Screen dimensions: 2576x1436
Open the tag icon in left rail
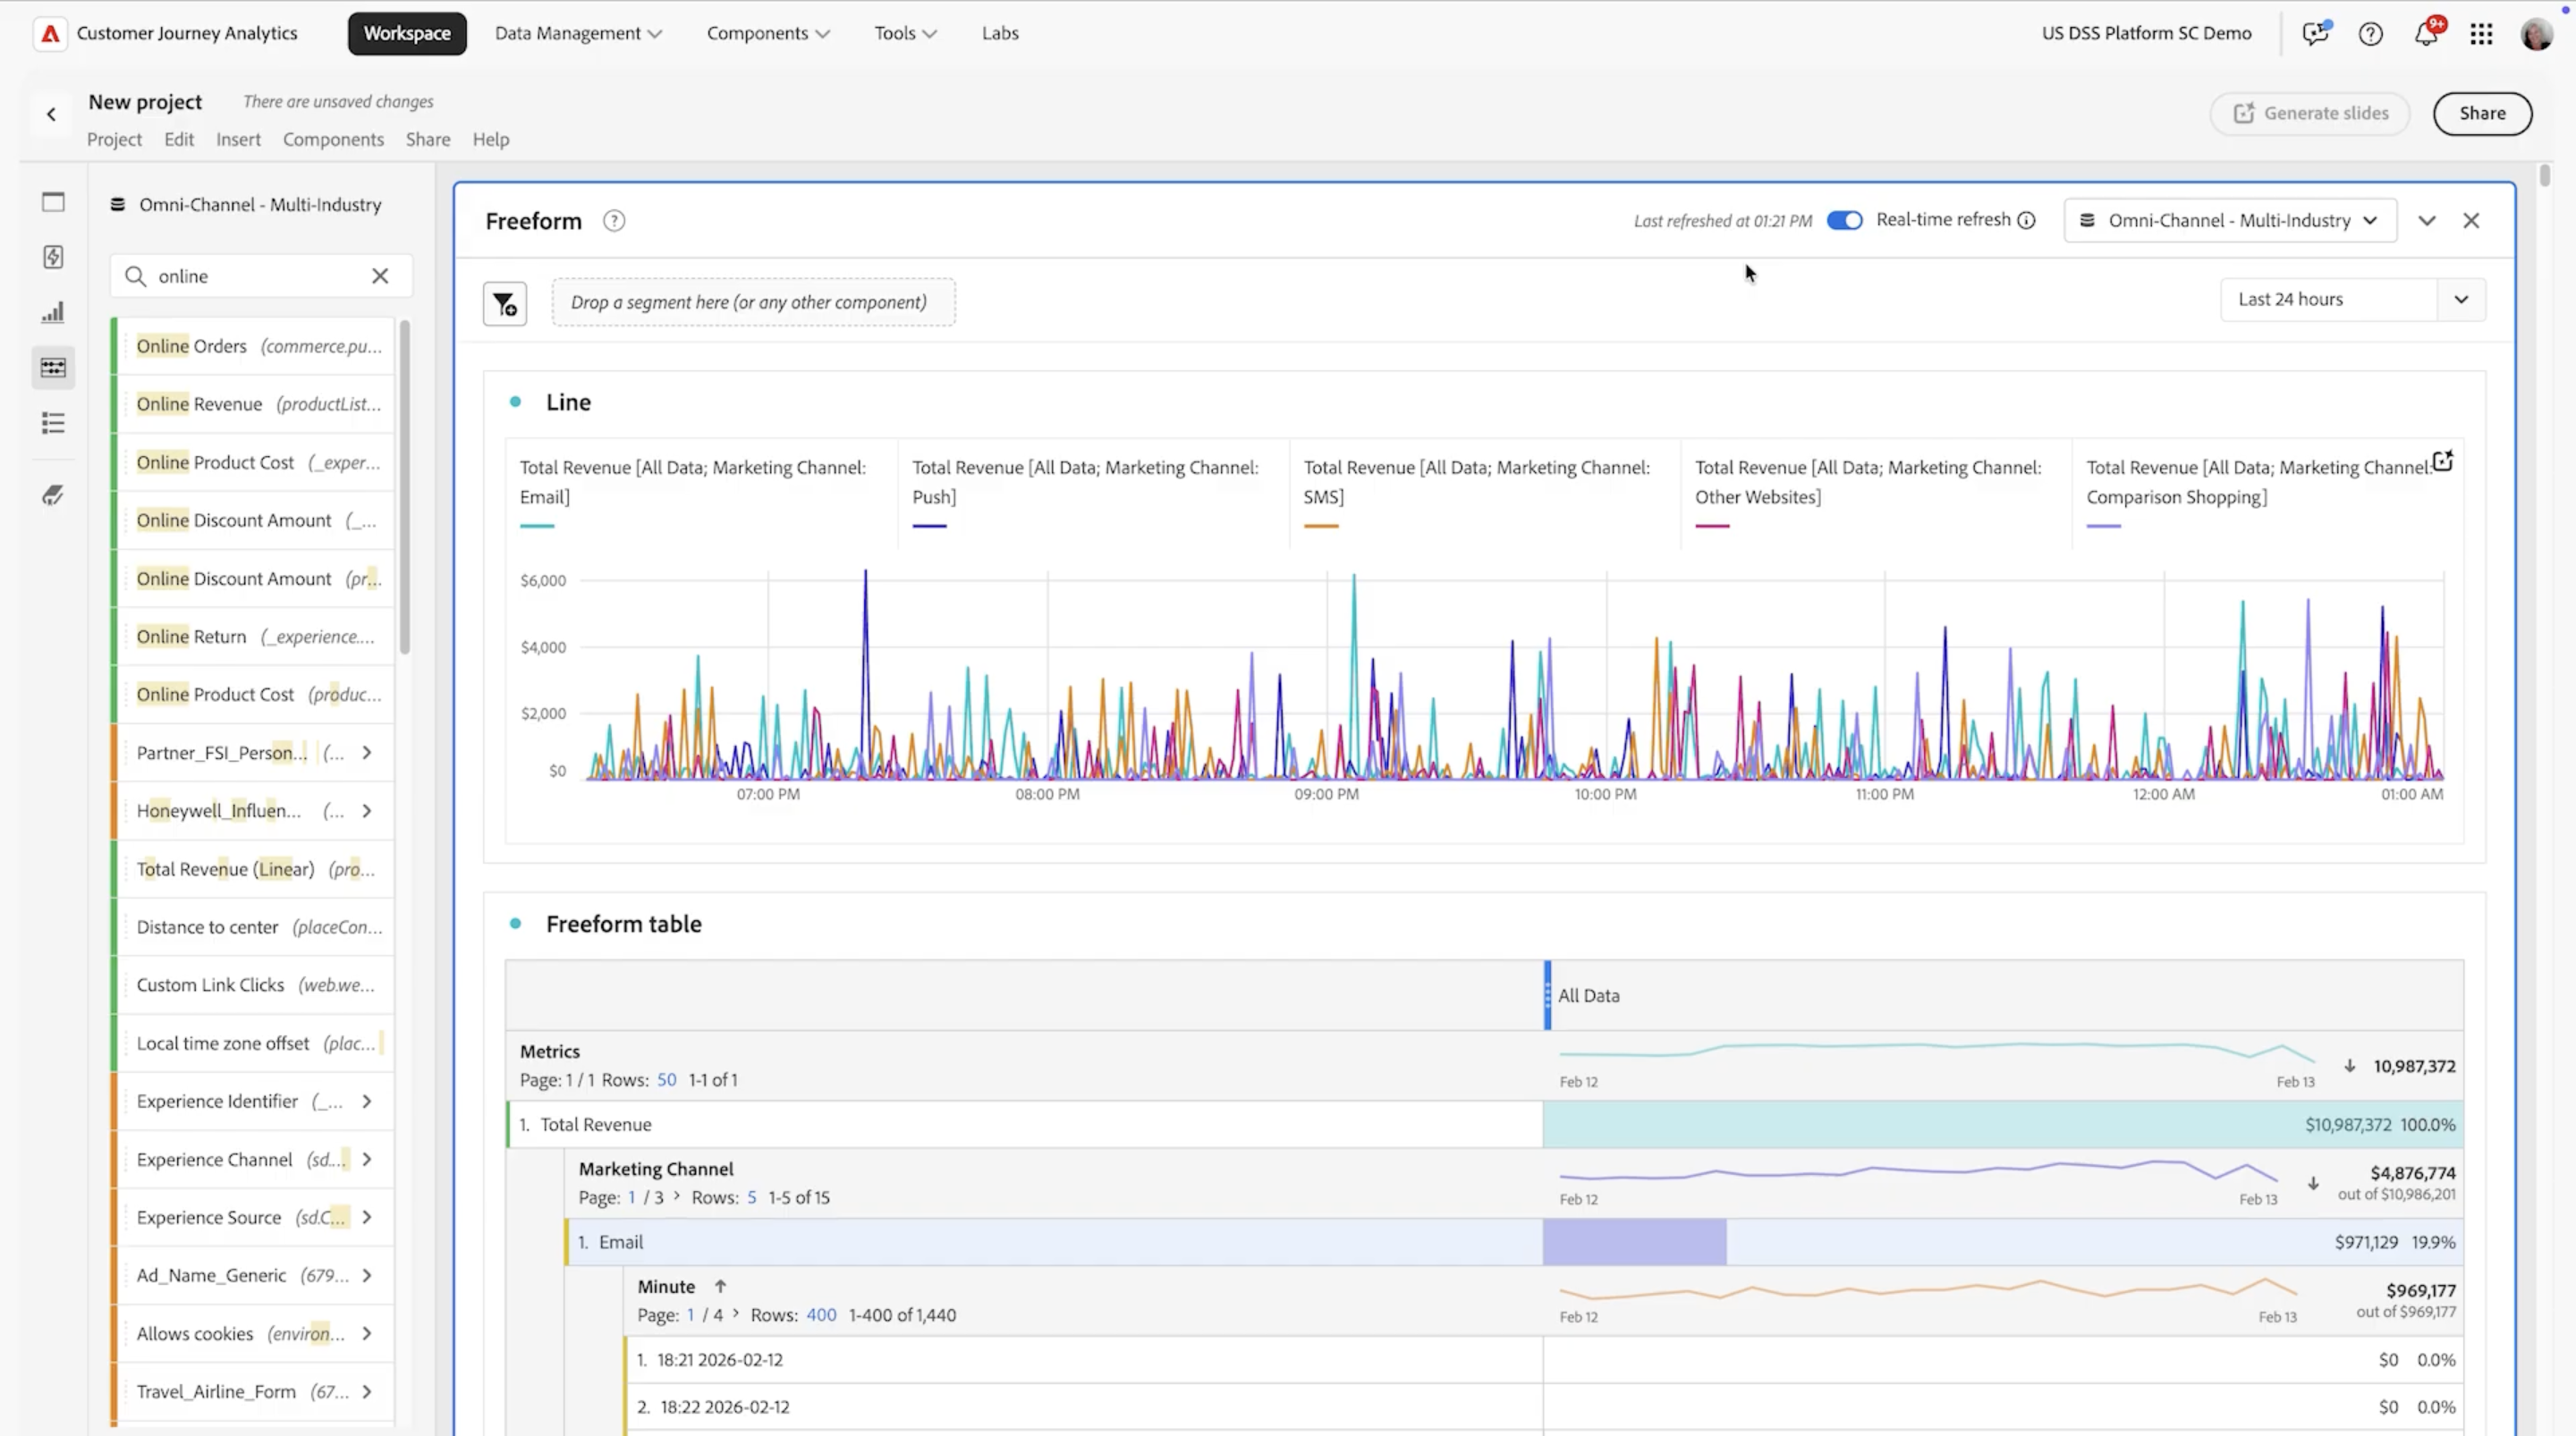click(x=53, y=495)
